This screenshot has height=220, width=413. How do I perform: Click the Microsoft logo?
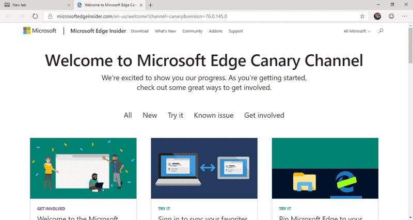pos(40,30)
